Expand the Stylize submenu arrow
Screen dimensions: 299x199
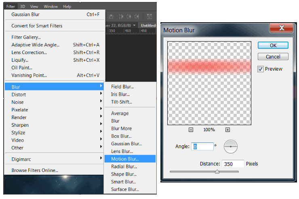101,132
